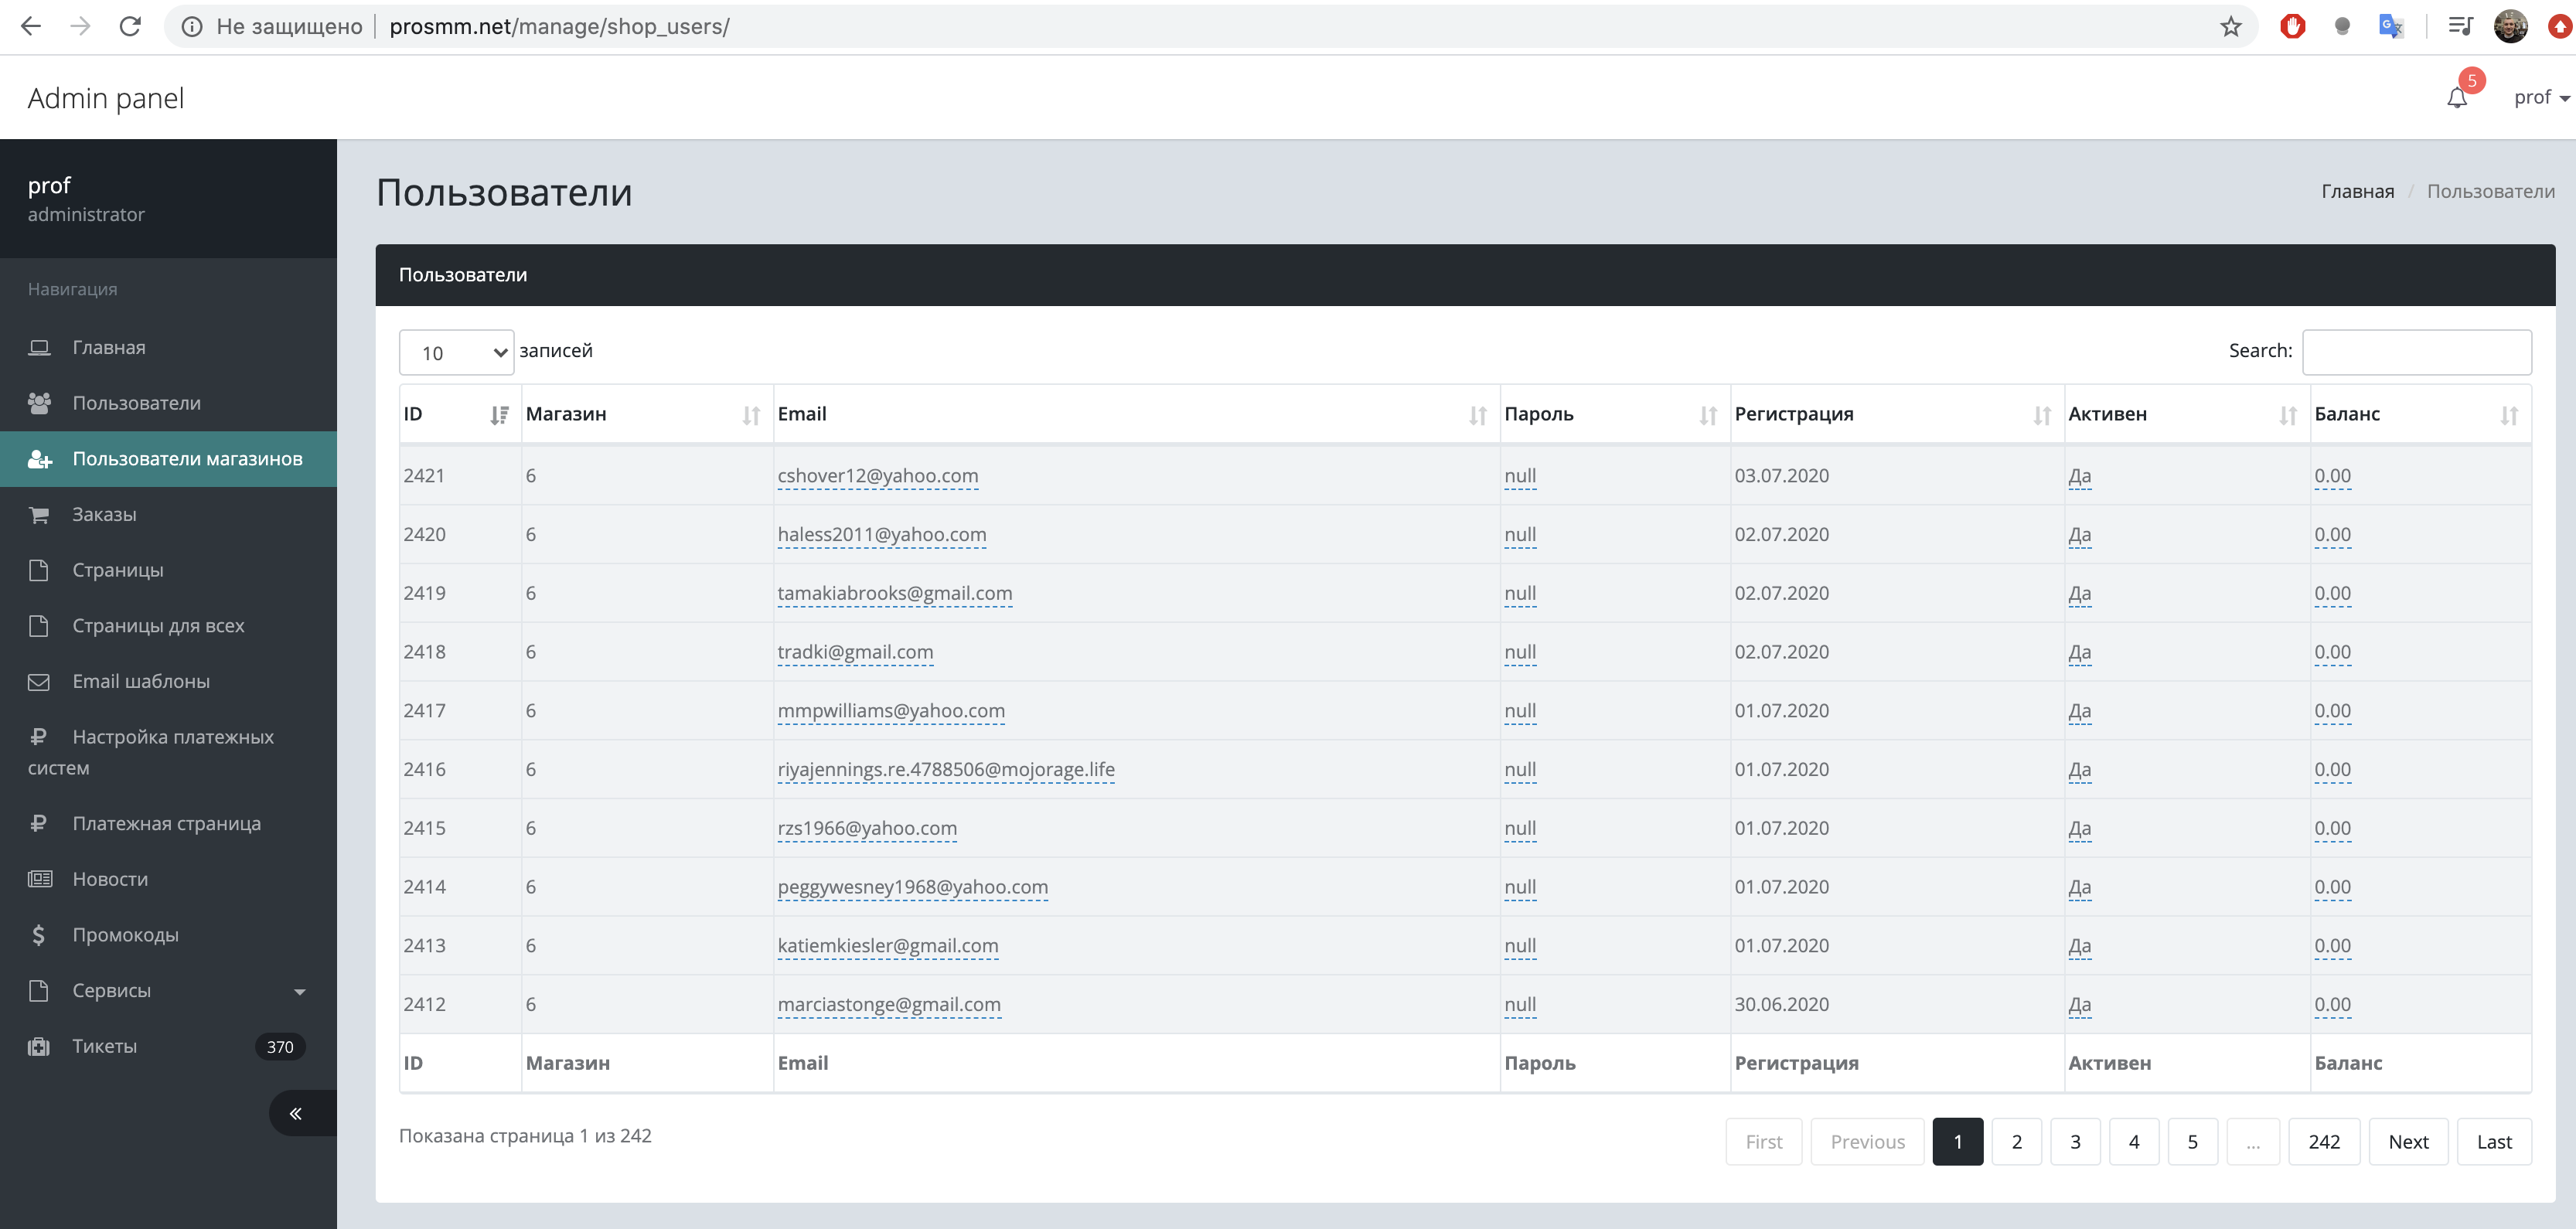Click into the Search input field

(2416, 352)
